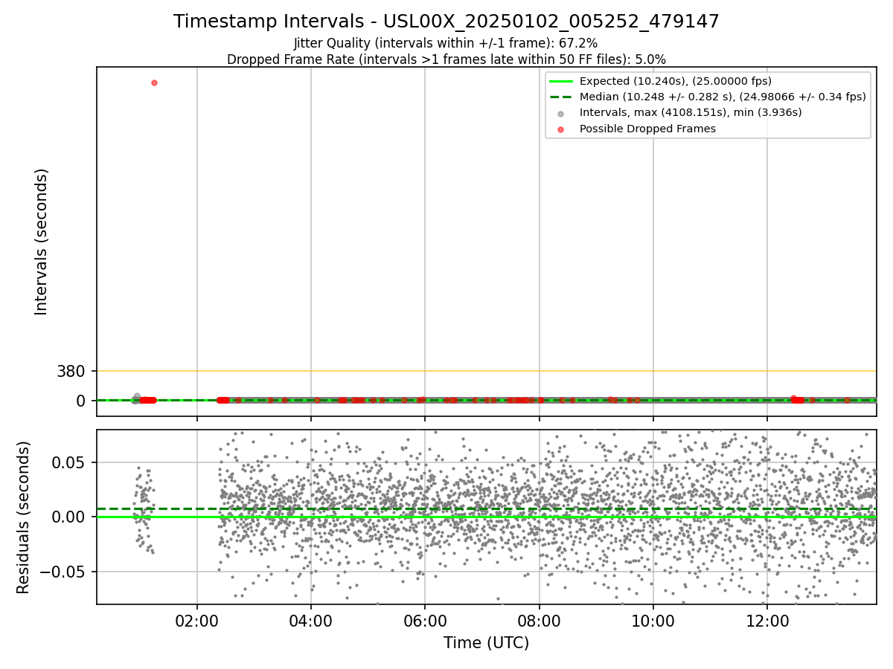Click the '02:00' x-axis tick label
The width and height of the screenshot is (893, 669).
[x=197, y=621]
